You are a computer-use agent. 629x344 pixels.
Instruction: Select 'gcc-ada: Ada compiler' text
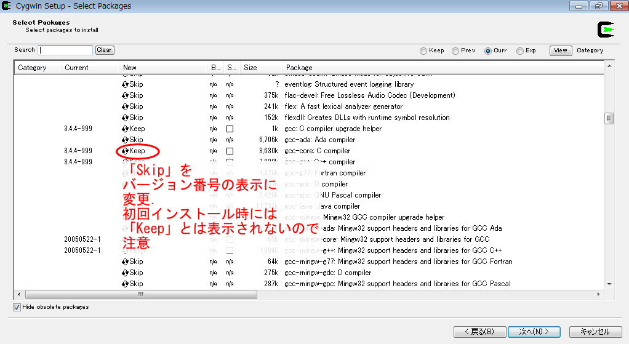coord(319,140)
